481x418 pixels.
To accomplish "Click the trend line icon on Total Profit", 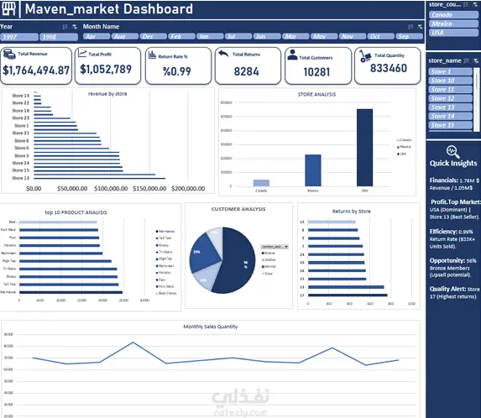I will pyautogui.click(x=82, y=54).
